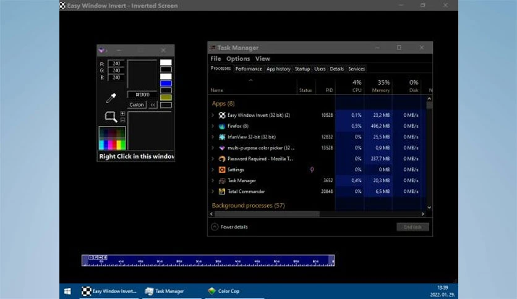
Task: Pick the top white history swatch
Action: pos(166,62)
